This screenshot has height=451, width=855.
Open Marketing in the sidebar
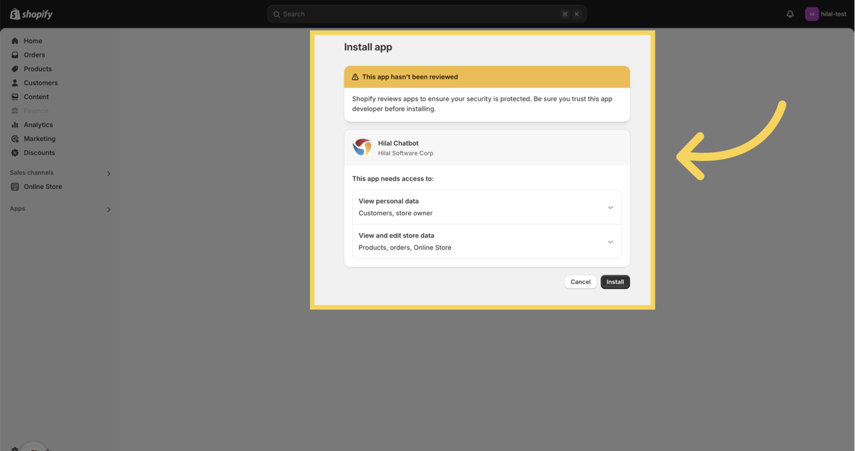click(39, 139)
